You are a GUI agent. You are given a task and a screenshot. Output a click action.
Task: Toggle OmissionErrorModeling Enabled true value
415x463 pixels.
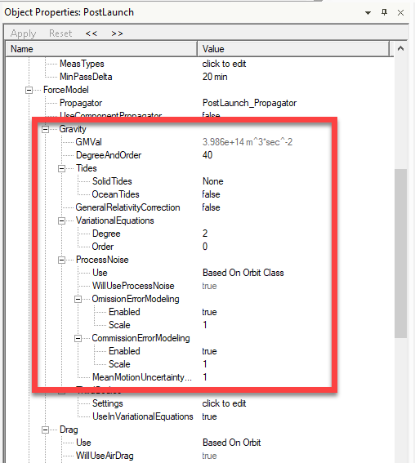click(x=209, y=312)
